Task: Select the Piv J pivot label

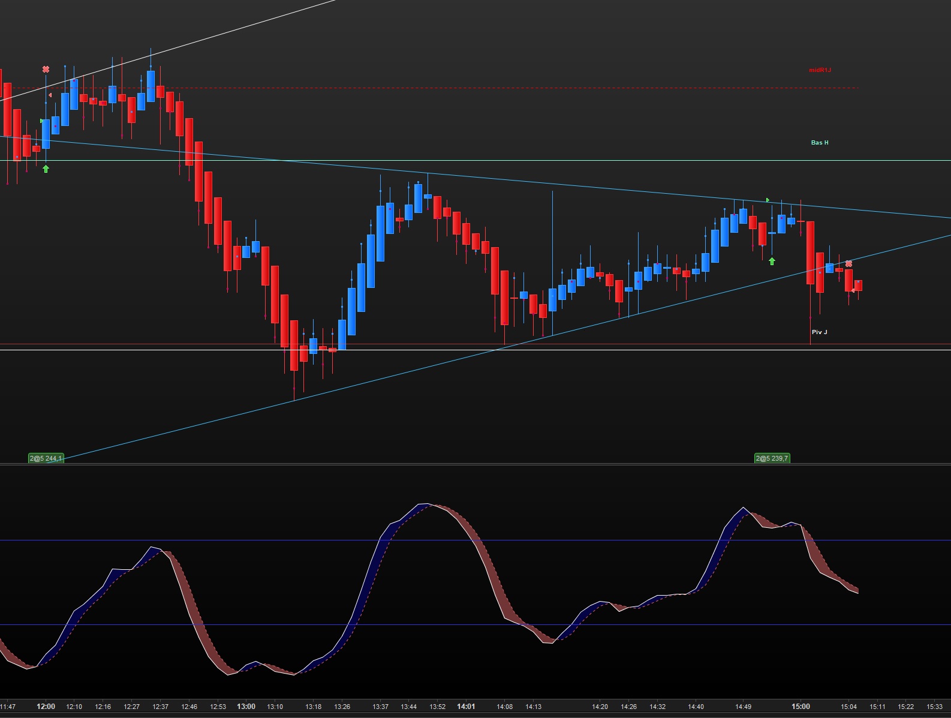Action: [819, 332]
